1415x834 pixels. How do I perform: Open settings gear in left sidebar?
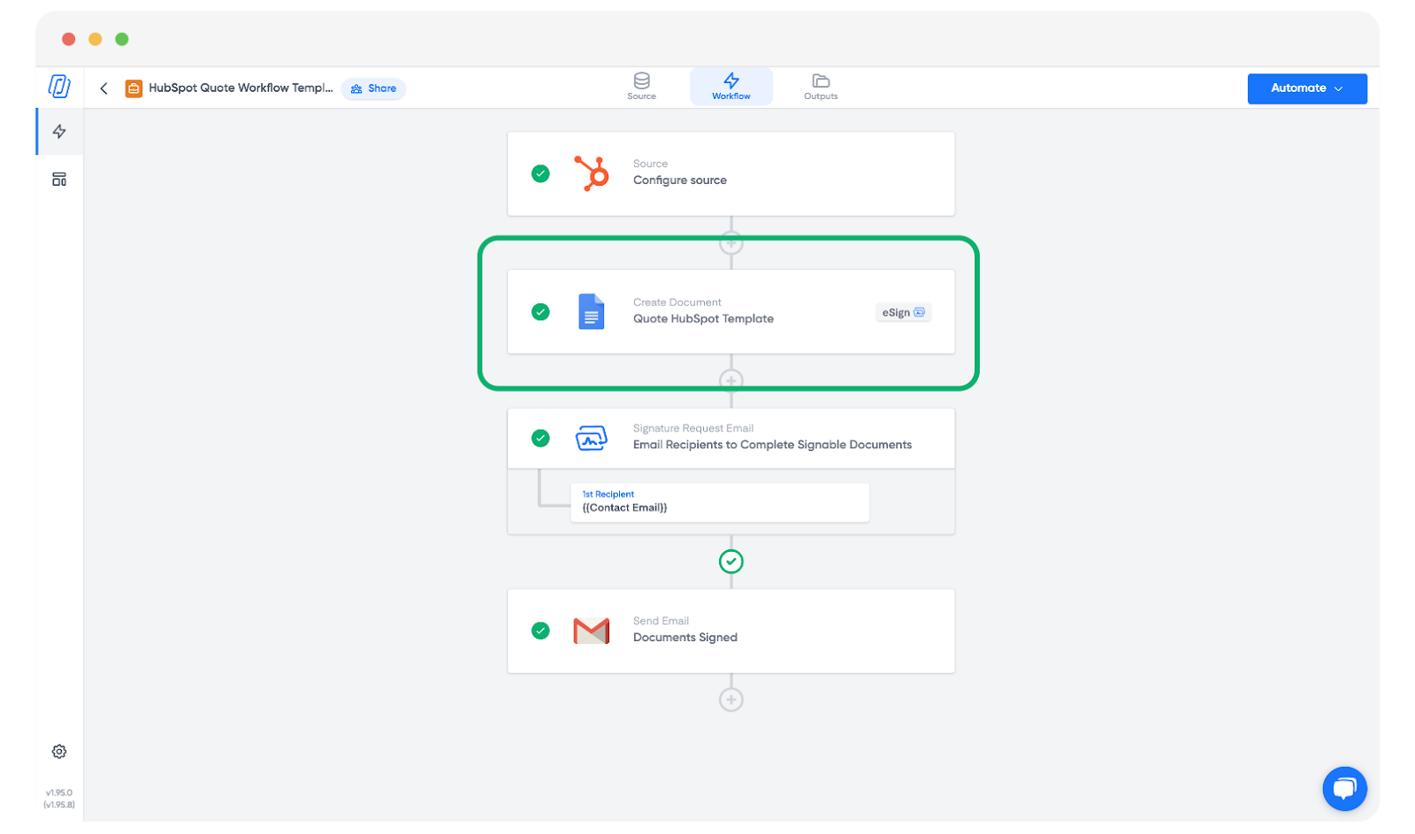point(59,752)
